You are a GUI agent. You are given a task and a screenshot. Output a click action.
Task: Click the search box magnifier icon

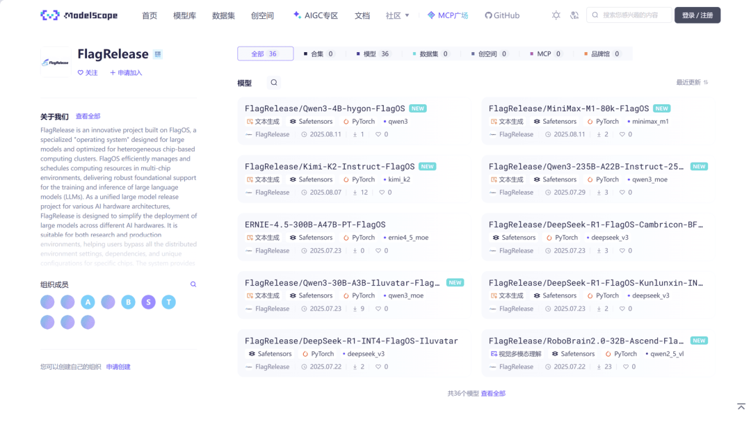(595, 15)
